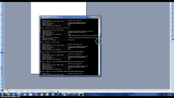Click the Page 1 status bar entry
Screen dimensions: 174x98
pyautogui.click(x=3, y=92)
